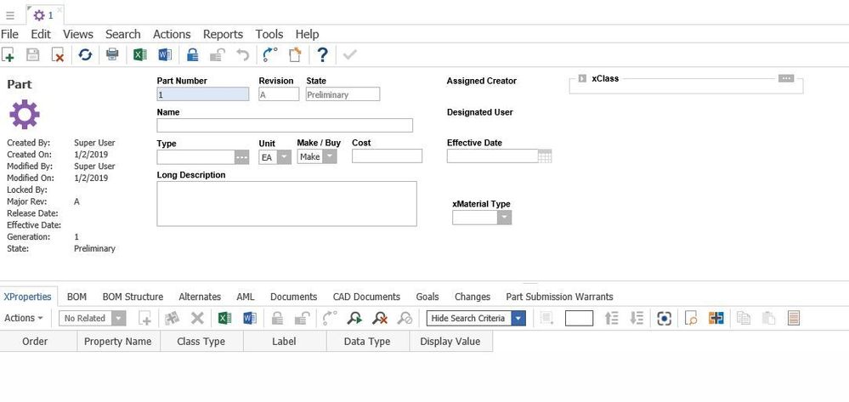Click the delete item icon with red X
849x402 pixels.
(x=58, y=55)
